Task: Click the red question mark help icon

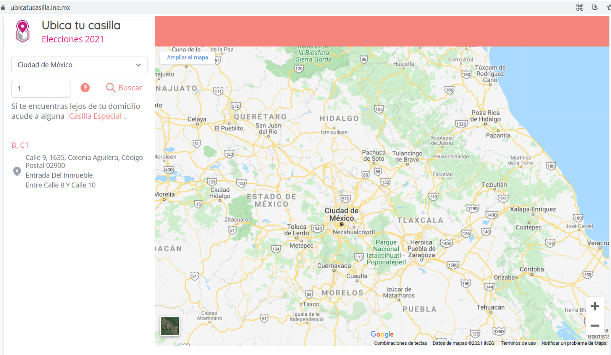Action: pyautogui.click(x=85, y=88)
